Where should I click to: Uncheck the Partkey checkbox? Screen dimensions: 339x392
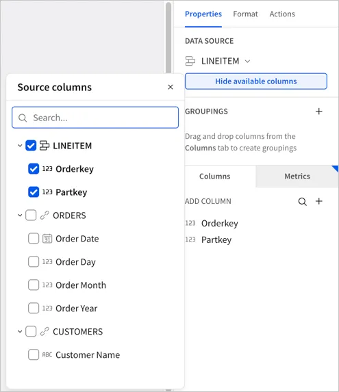(x=34, y=192)
